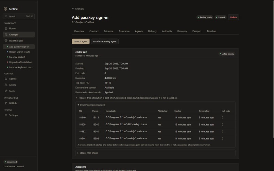
Task: Click the codex run title
Action: click(81, 52)
